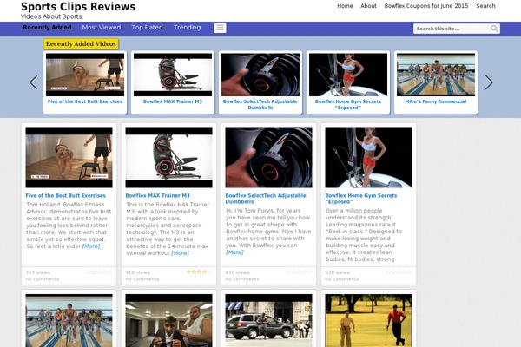Click the 910 views text
Image resolution: width=521 pixels, height=347 pixels.
[x=137, y=272]
